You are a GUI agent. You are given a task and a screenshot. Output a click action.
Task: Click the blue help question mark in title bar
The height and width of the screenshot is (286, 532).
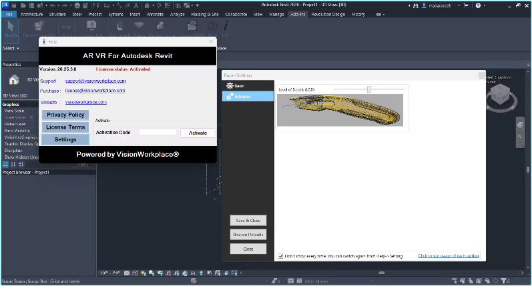pyautogui.click(x=478, y=5)
